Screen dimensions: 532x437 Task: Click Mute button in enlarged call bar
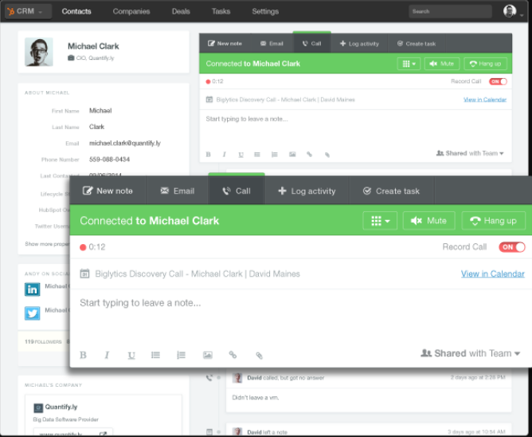tap(428, 221)
